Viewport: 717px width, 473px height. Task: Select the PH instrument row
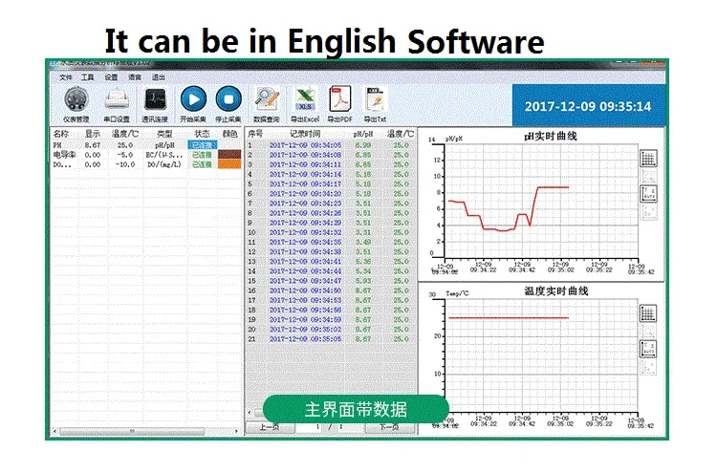pyautogui.click(x=146, y=145)
